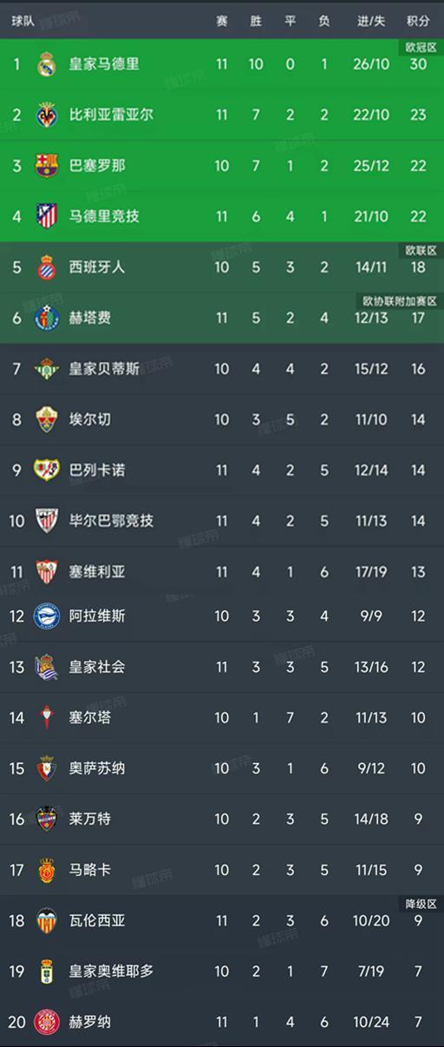Screen dimensions: 444x1047
Task: Click the Espanyol crest icon
Action: click(x=46, y=267)
